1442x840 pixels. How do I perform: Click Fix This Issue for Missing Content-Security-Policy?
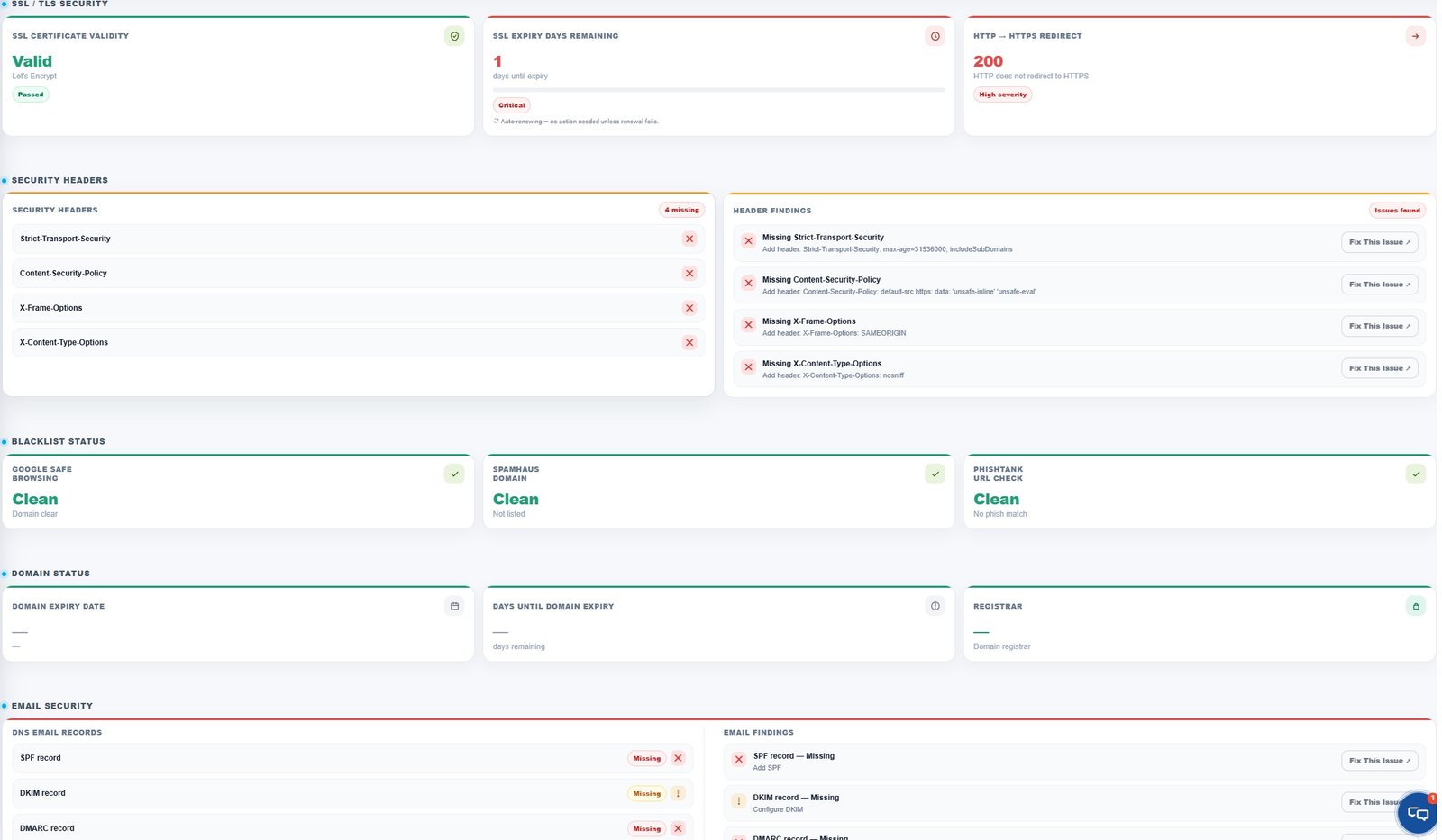[1379, 285]
